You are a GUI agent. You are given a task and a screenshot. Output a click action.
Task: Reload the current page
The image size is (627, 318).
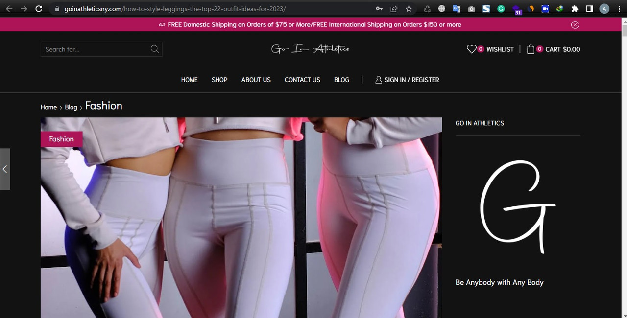[x=39, y=9]
